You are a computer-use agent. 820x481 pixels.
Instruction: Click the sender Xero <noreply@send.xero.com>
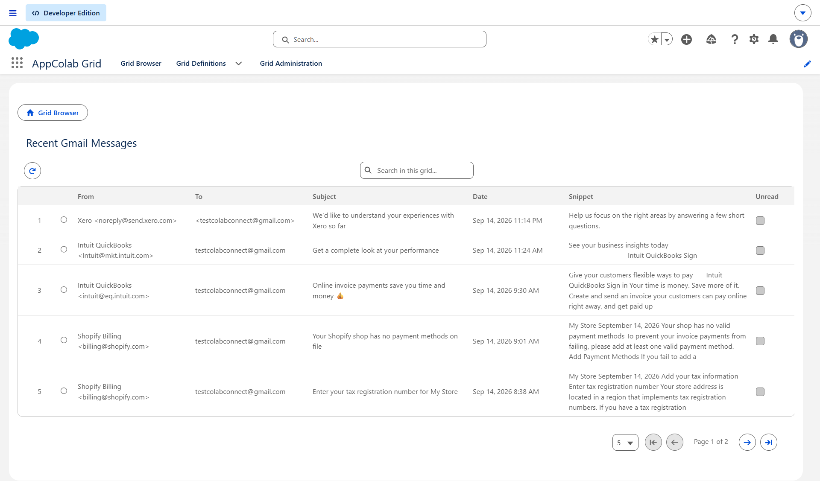pyautogui.click(x=127, y=221)
